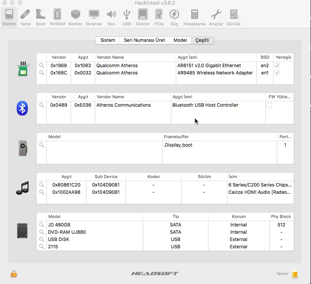The image size is (311, 284).
Task: Switch to the Sistem tab
Action: [x=108, y=40]
